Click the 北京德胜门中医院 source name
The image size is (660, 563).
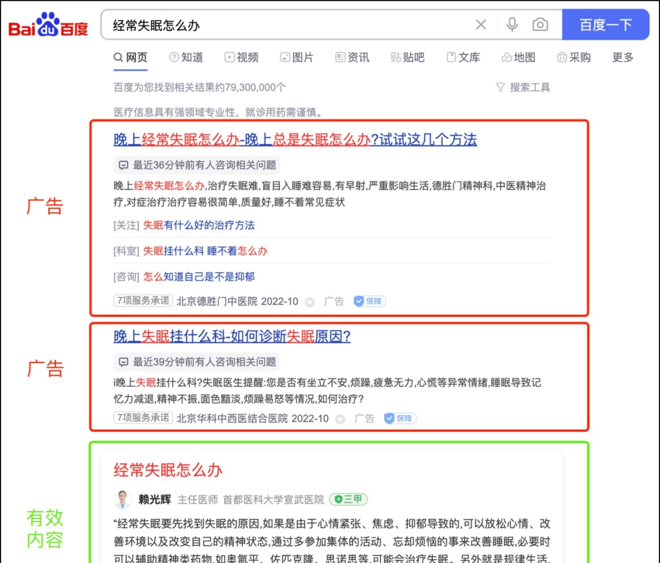[x=217, y=301]
